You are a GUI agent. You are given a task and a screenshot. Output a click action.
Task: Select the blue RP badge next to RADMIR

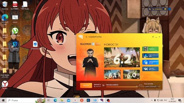[93, 44]
